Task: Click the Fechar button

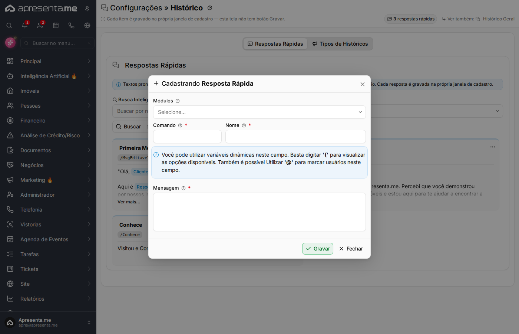Action: pos(351,249)
